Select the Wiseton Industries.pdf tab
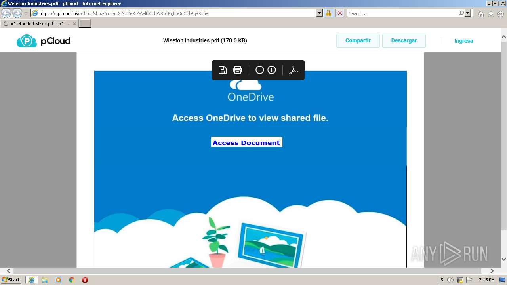This screenshot has height=285, width=507. click(x=40, y=24)
